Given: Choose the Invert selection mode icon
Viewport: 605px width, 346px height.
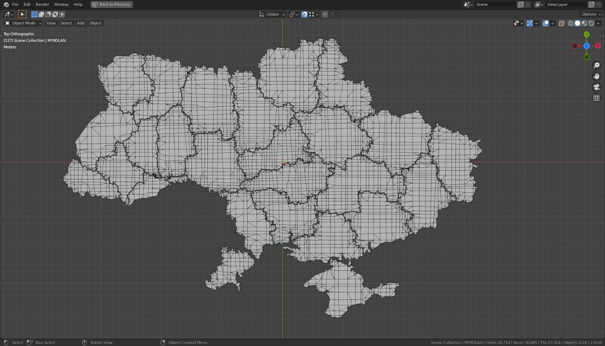Looking at the screenshot, I should [x=55, y=14].
